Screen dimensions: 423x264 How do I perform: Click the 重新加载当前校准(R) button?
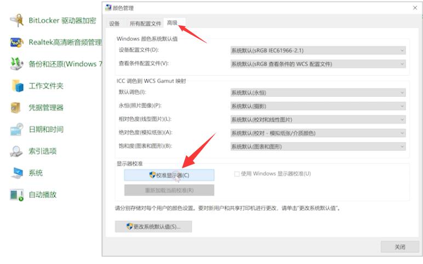coord(169,190)
